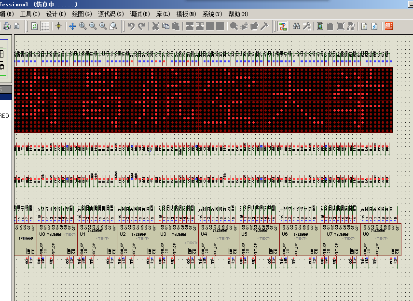Select the zoom to area tool
This screenshot has height=301, width=413.
click(x=113, y=26)
